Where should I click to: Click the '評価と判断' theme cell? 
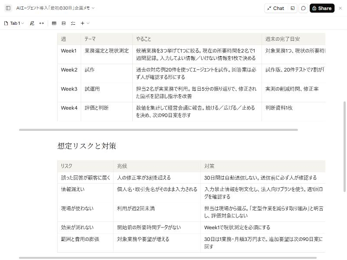(x=107, y=111)
